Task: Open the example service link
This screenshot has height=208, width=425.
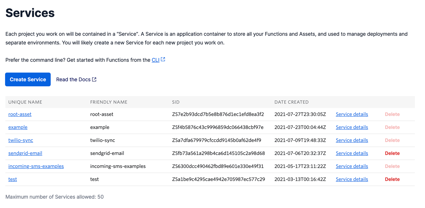Action: pyautogui.click(x=18, y=127)
